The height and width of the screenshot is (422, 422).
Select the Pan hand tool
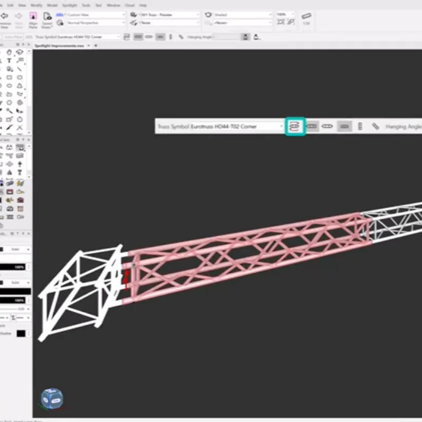coord(9,52)
